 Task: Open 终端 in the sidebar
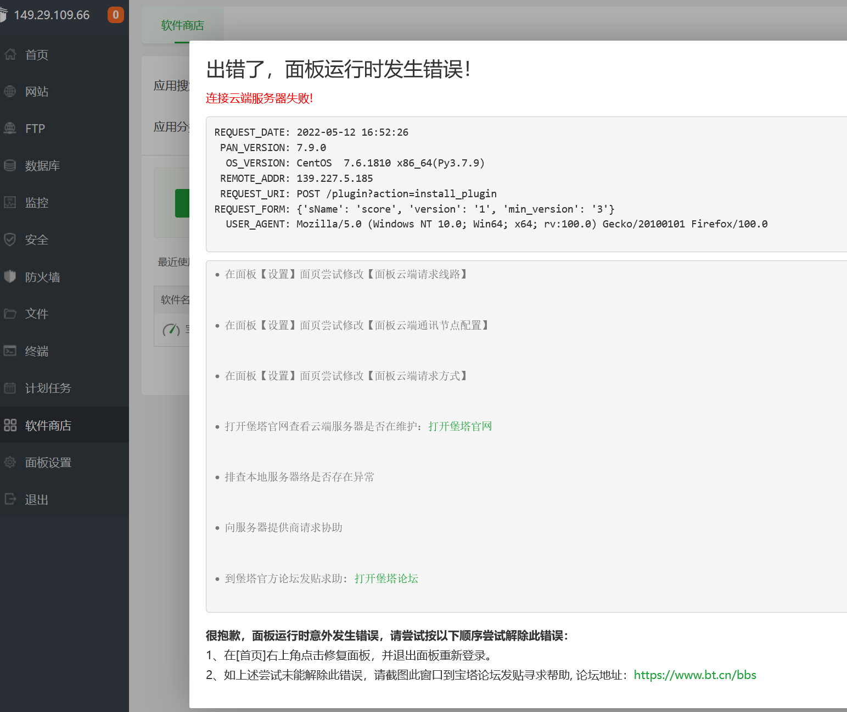[x=64, y=351]
